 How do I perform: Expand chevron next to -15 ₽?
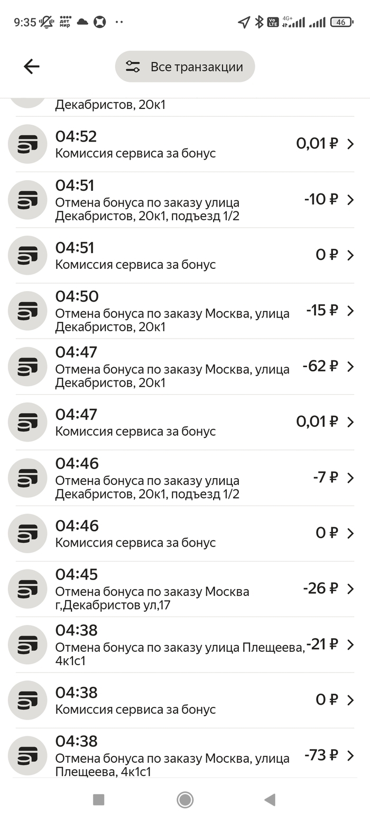tap(350, 311)
